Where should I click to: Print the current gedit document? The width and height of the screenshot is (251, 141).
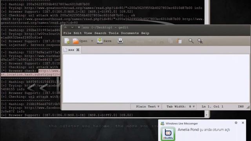click(x=120, y=41)
